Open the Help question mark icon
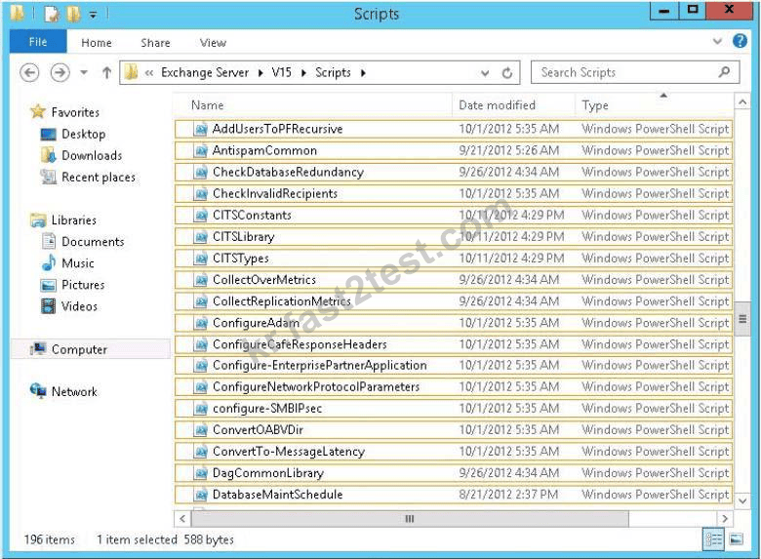The image size is (761, 559). coord(740,41)
